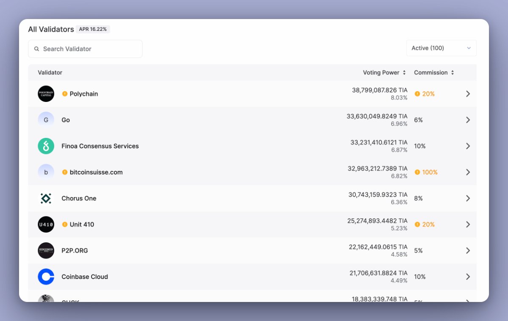This screenshot has height=321, width=508.
Task: Open the Active (100) status dropdown
Action: pos(441,48)
